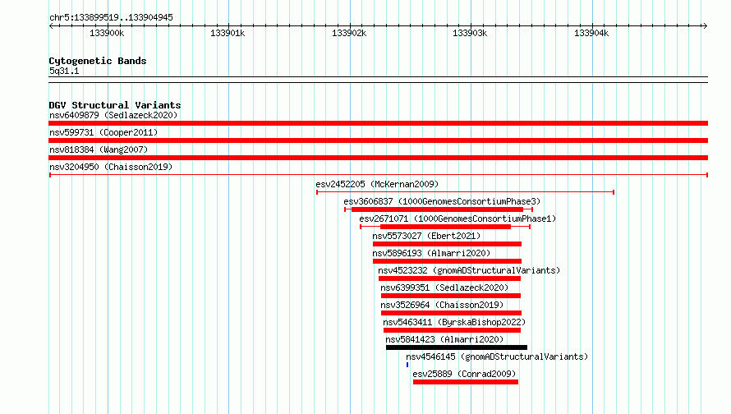Click the nsv599731 red variant bar

[x=378, y=140]
